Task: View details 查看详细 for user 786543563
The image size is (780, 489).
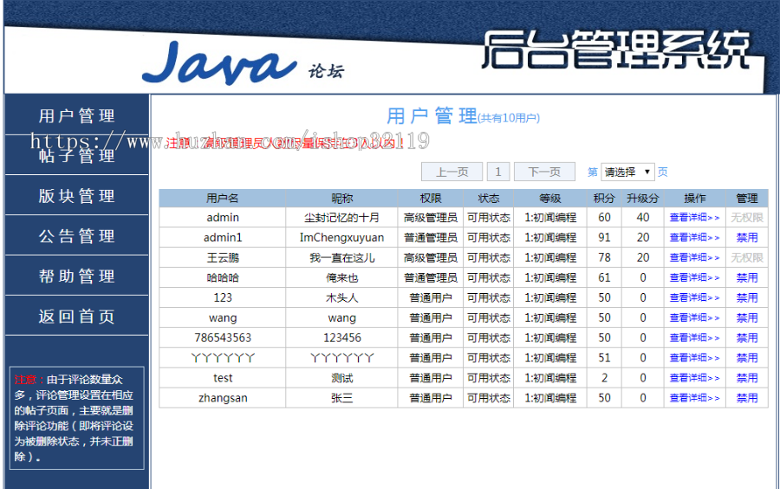Action: (694, 338)
